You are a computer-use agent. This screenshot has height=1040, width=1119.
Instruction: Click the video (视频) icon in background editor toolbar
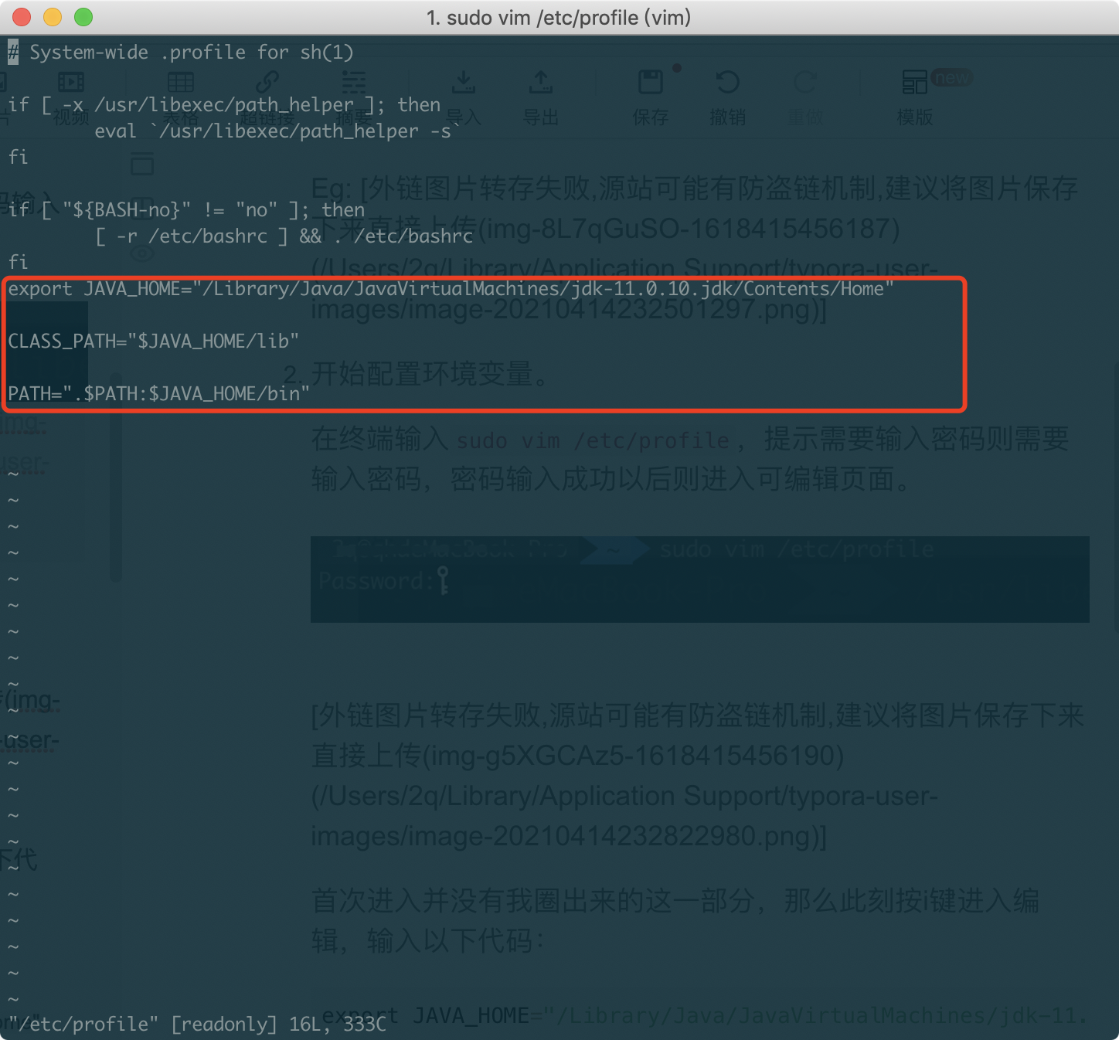click(71, 82)
